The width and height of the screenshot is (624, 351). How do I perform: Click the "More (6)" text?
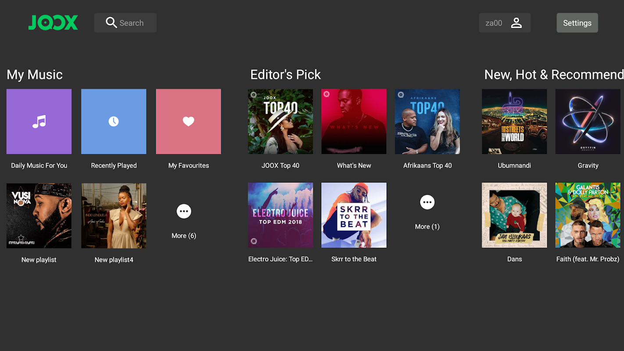184,236
